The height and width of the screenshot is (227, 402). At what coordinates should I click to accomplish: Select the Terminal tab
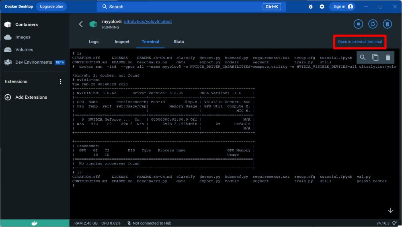(150, 42)
